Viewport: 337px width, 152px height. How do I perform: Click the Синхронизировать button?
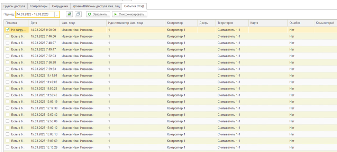130,15
